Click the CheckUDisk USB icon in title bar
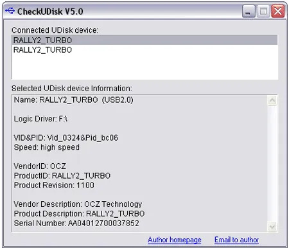Screen dimensions: 289x248 (x=10, y=10)
